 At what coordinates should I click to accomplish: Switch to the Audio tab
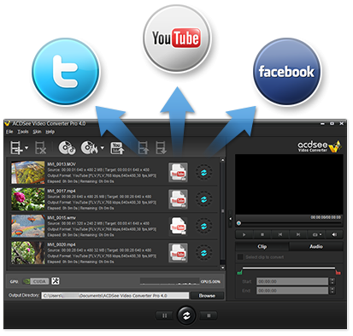pyautogui.click(x=316, y=246)
